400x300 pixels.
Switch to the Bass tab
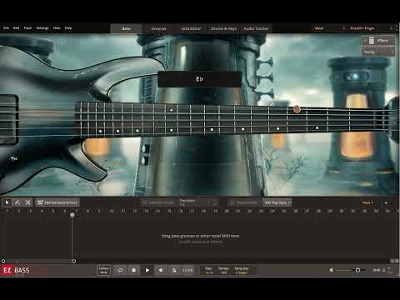127,28
